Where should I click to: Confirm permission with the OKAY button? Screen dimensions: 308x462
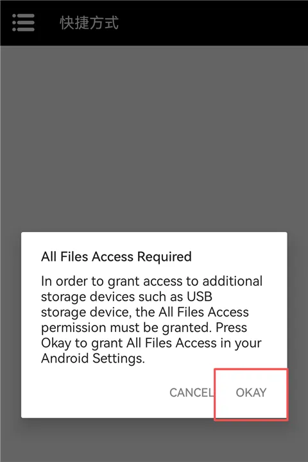(251, 393)
